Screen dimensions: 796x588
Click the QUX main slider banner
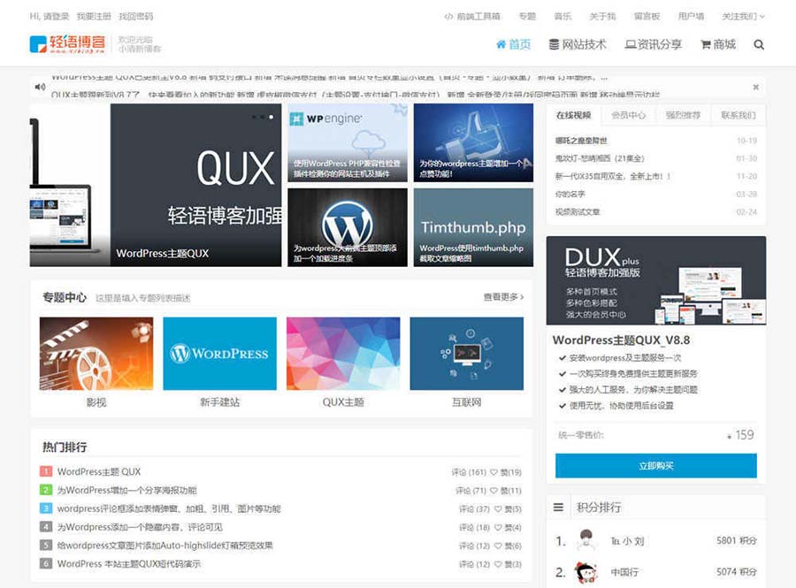coord(156,185)
